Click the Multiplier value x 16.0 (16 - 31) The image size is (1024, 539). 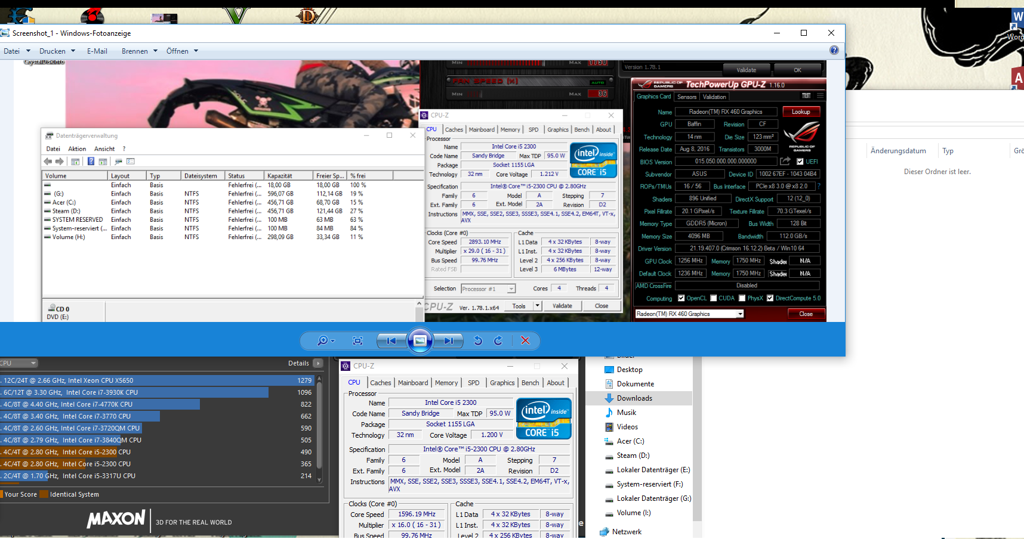pyautogui.click(x=417, y=525)
